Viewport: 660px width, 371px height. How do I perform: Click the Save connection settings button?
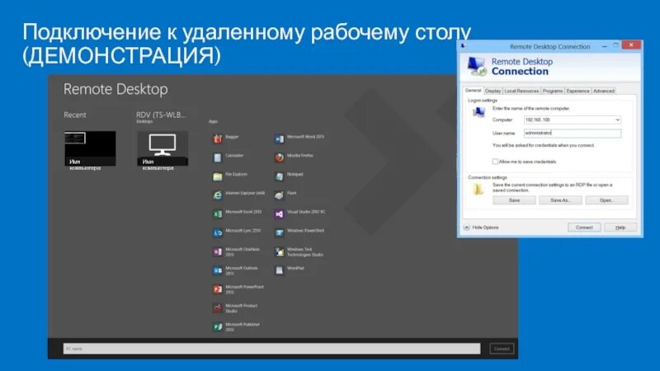pos(514,200)
